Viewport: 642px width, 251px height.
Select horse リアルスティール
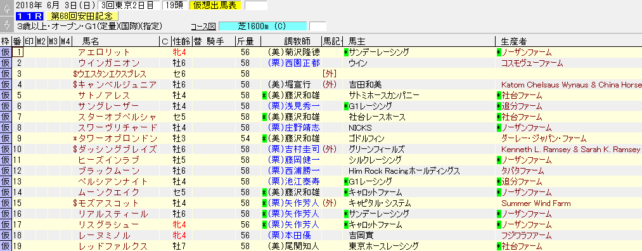(113, 214)
